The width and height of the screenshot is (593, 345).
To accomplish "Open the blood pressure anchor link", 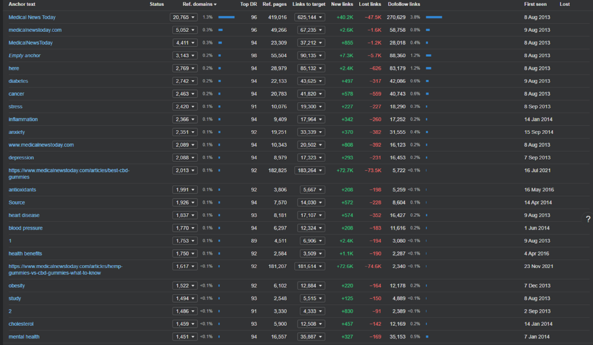I will [25, 228].
